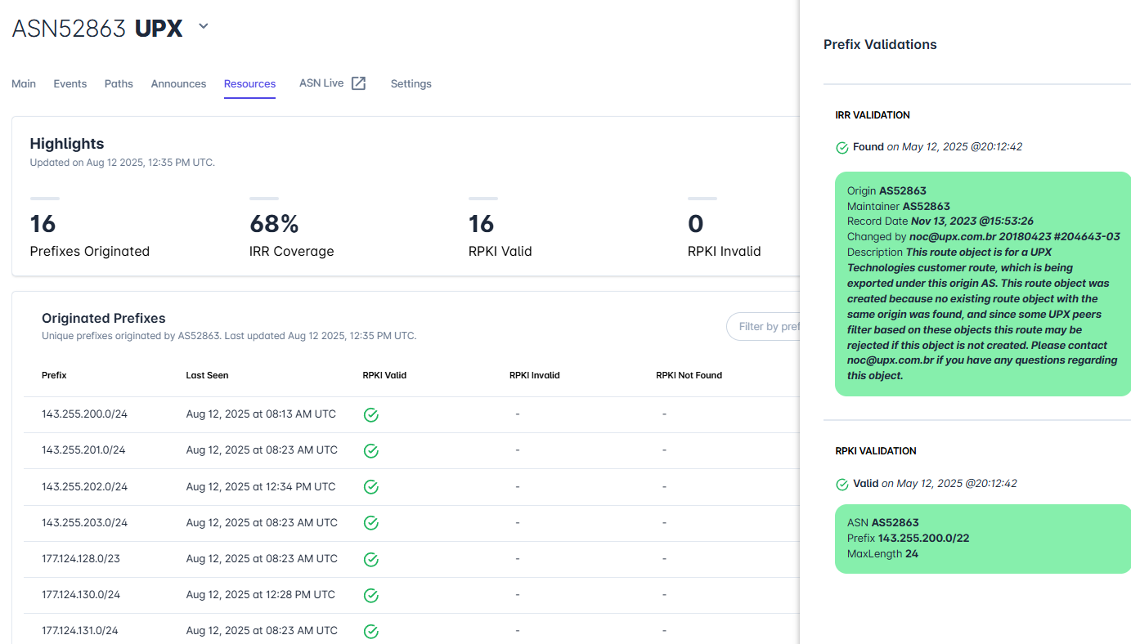Screen dimensions: 1131x644
Task: Go to the Paths tab
Action: click(119, 83)
